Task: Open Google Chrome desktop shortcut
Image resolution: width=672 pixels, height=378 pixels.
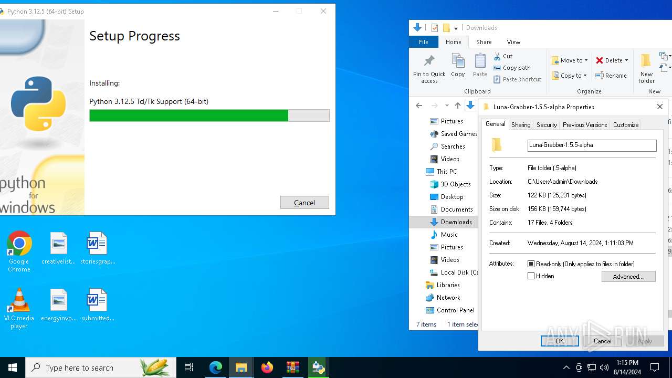Action: tap(19, 252)
